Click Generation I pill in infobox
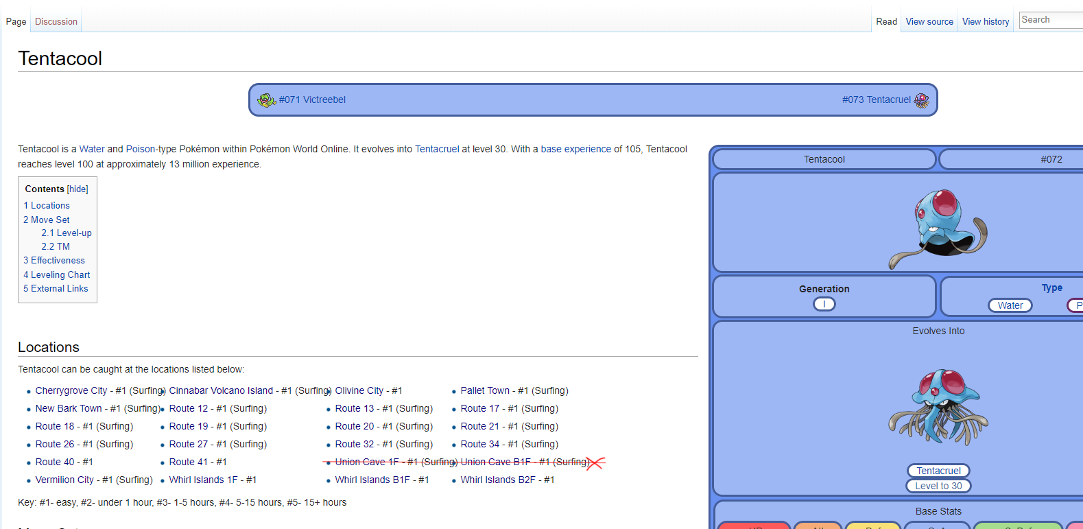The width and height of the screenshot is (1083, 529). (x=824, y=304)
